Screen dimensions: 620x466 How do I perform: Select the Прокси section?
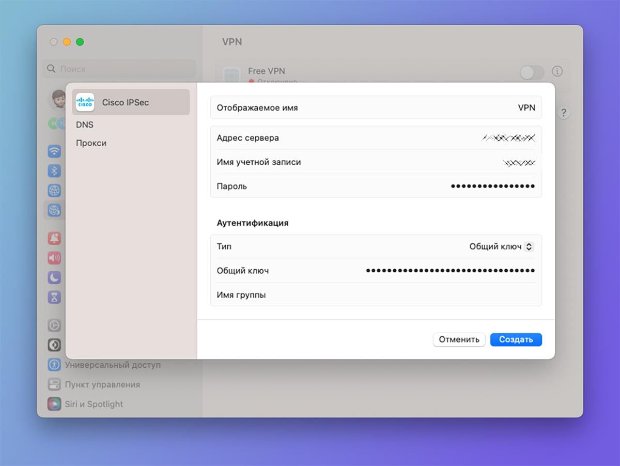pos(91,143)
